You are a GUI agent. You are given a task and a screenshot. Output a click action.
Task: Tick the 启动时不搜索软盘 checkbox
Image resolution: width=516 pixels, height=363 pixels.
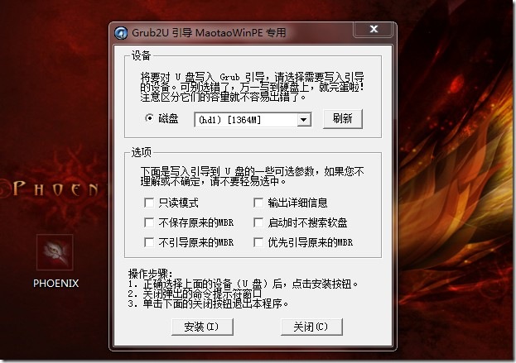(258, 222)
